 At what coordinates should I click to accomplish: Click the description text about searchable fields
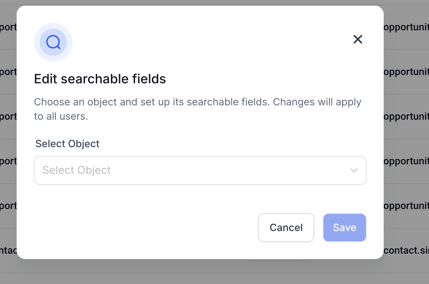click(197, 109)
